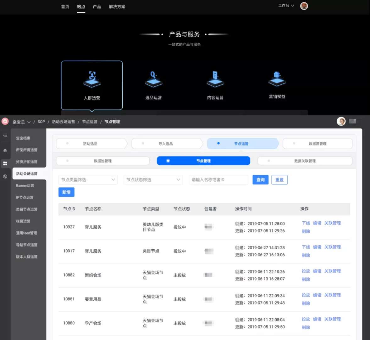Open the 营销权益 gift box icon
This screenshot has width=370, height=340.
click(277, 79)
